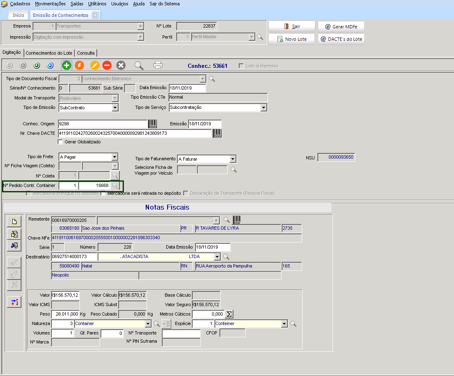Click the orange lightning bolt icon
The height and width of the screenshot is (376, 454).
79,65
